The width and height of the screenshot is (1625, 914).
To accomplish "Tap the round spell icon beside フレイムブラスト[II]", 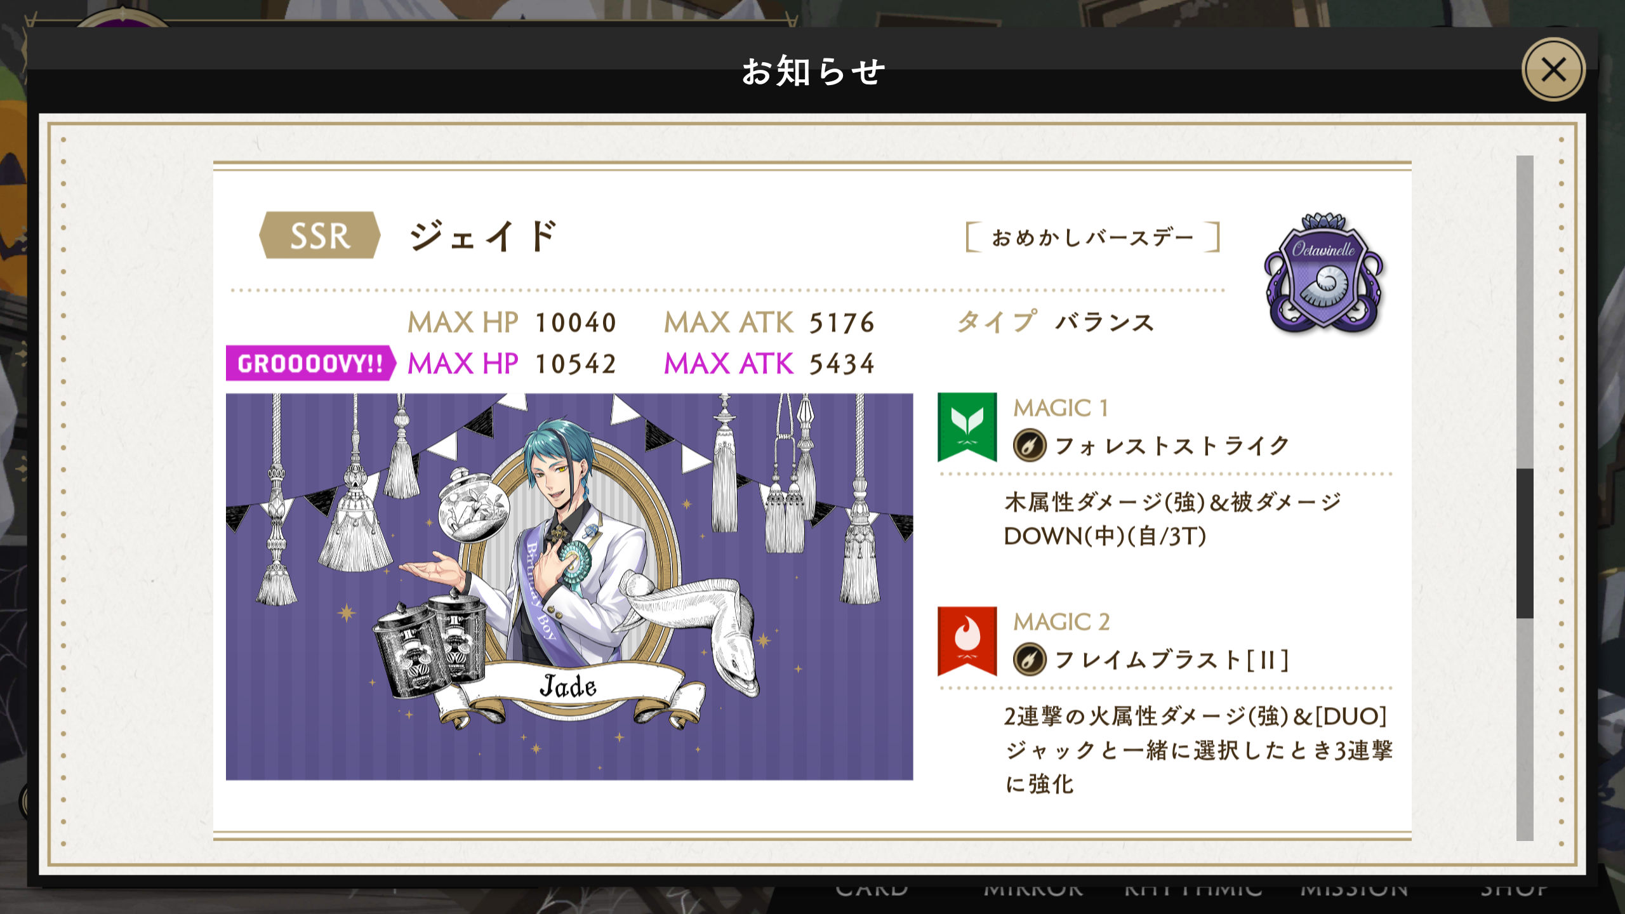I will click(1029, 659).
